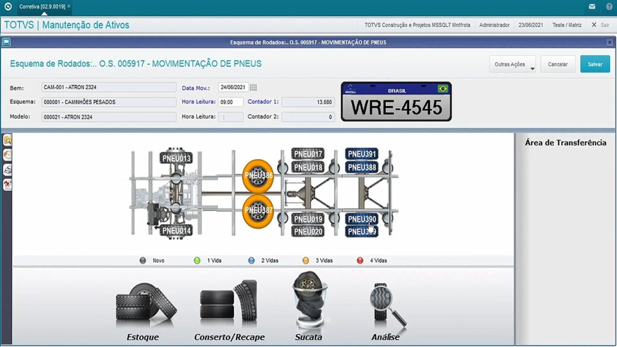The image size is (617, 347).
Task: Click the clock history icon in left sidebar
Action: click(7, 155)
